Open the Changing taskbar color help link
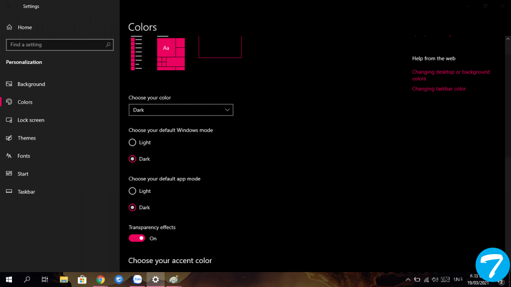511x287 pixels. coord(439,89)
